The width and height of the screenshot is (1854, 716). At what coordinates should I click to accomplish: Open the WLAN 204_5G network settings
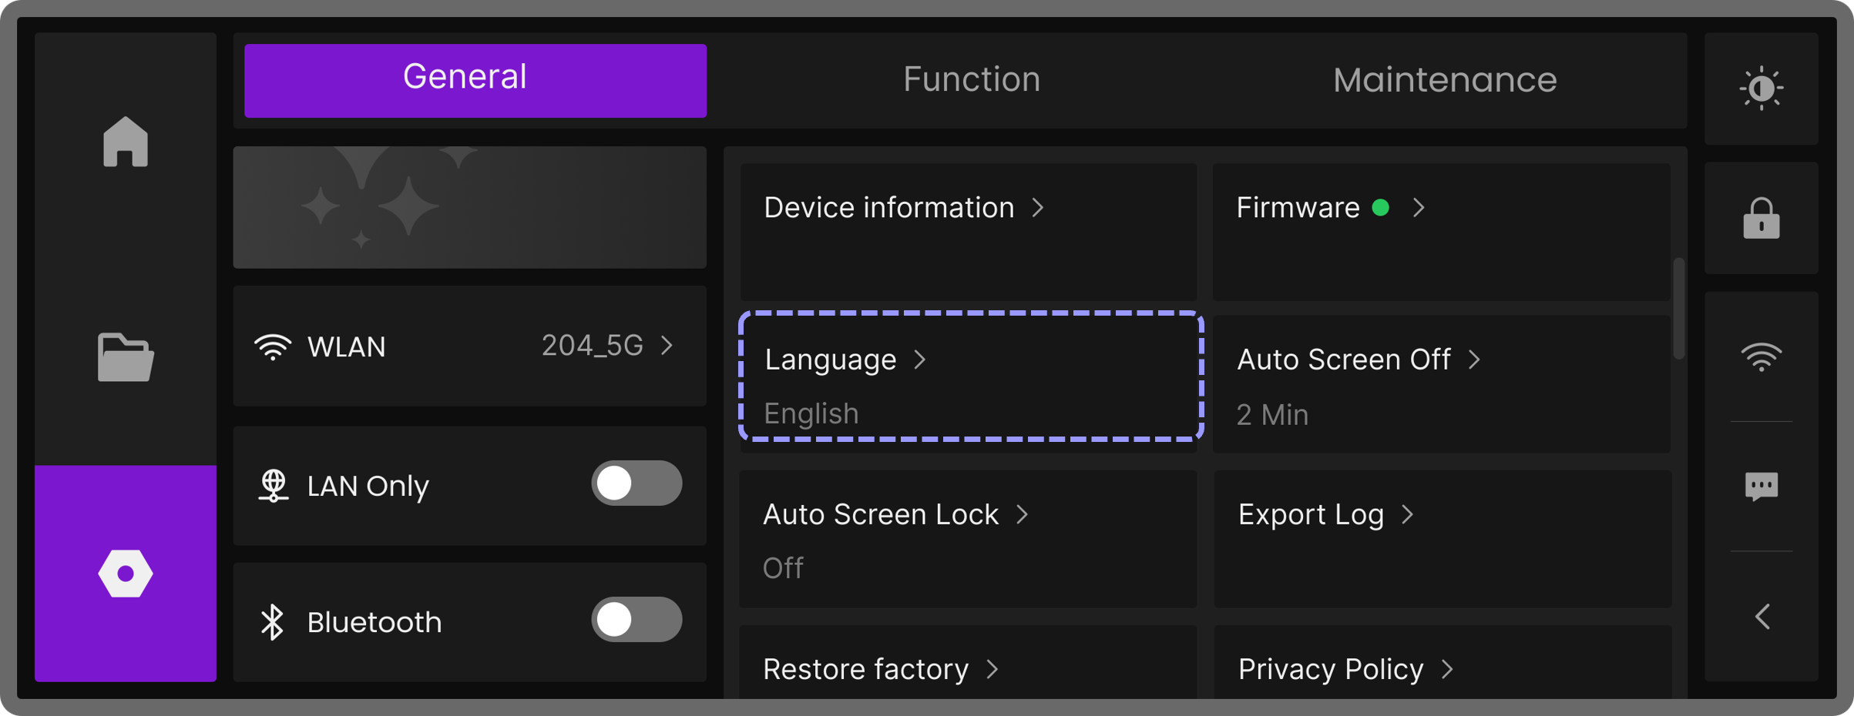point(469,346)
